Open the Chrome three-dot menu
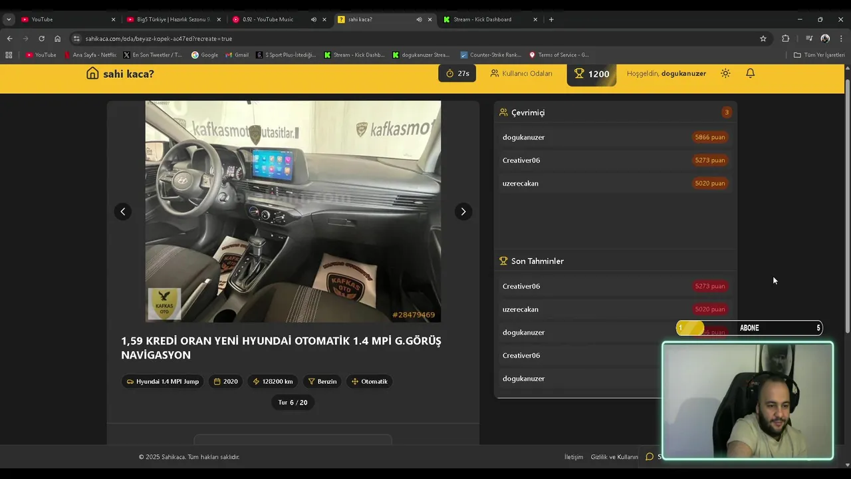 pyautogui.click(x=841, y=39)
